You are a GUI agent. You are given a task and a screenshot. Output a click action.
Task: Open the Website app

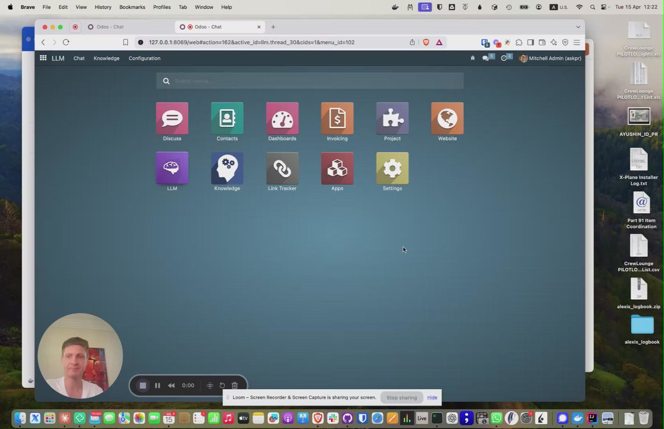tap(447, 119)
